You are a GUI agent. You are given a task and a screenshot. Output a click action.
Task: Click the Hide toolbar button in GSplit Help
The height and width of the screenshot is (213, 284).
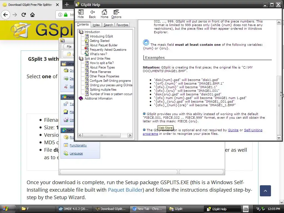click(81, 14)
